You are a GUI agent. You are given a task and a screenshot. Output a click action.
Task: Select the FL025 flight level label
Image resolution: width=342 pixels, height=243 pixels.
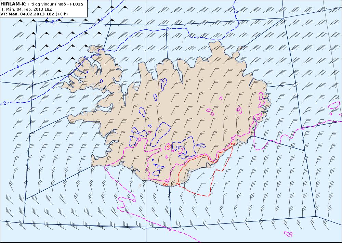coord(77,4)
